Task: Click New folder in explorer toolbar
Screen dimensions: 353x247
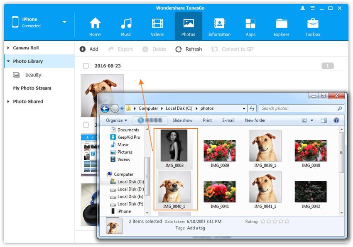Action: tap(255, 120)
